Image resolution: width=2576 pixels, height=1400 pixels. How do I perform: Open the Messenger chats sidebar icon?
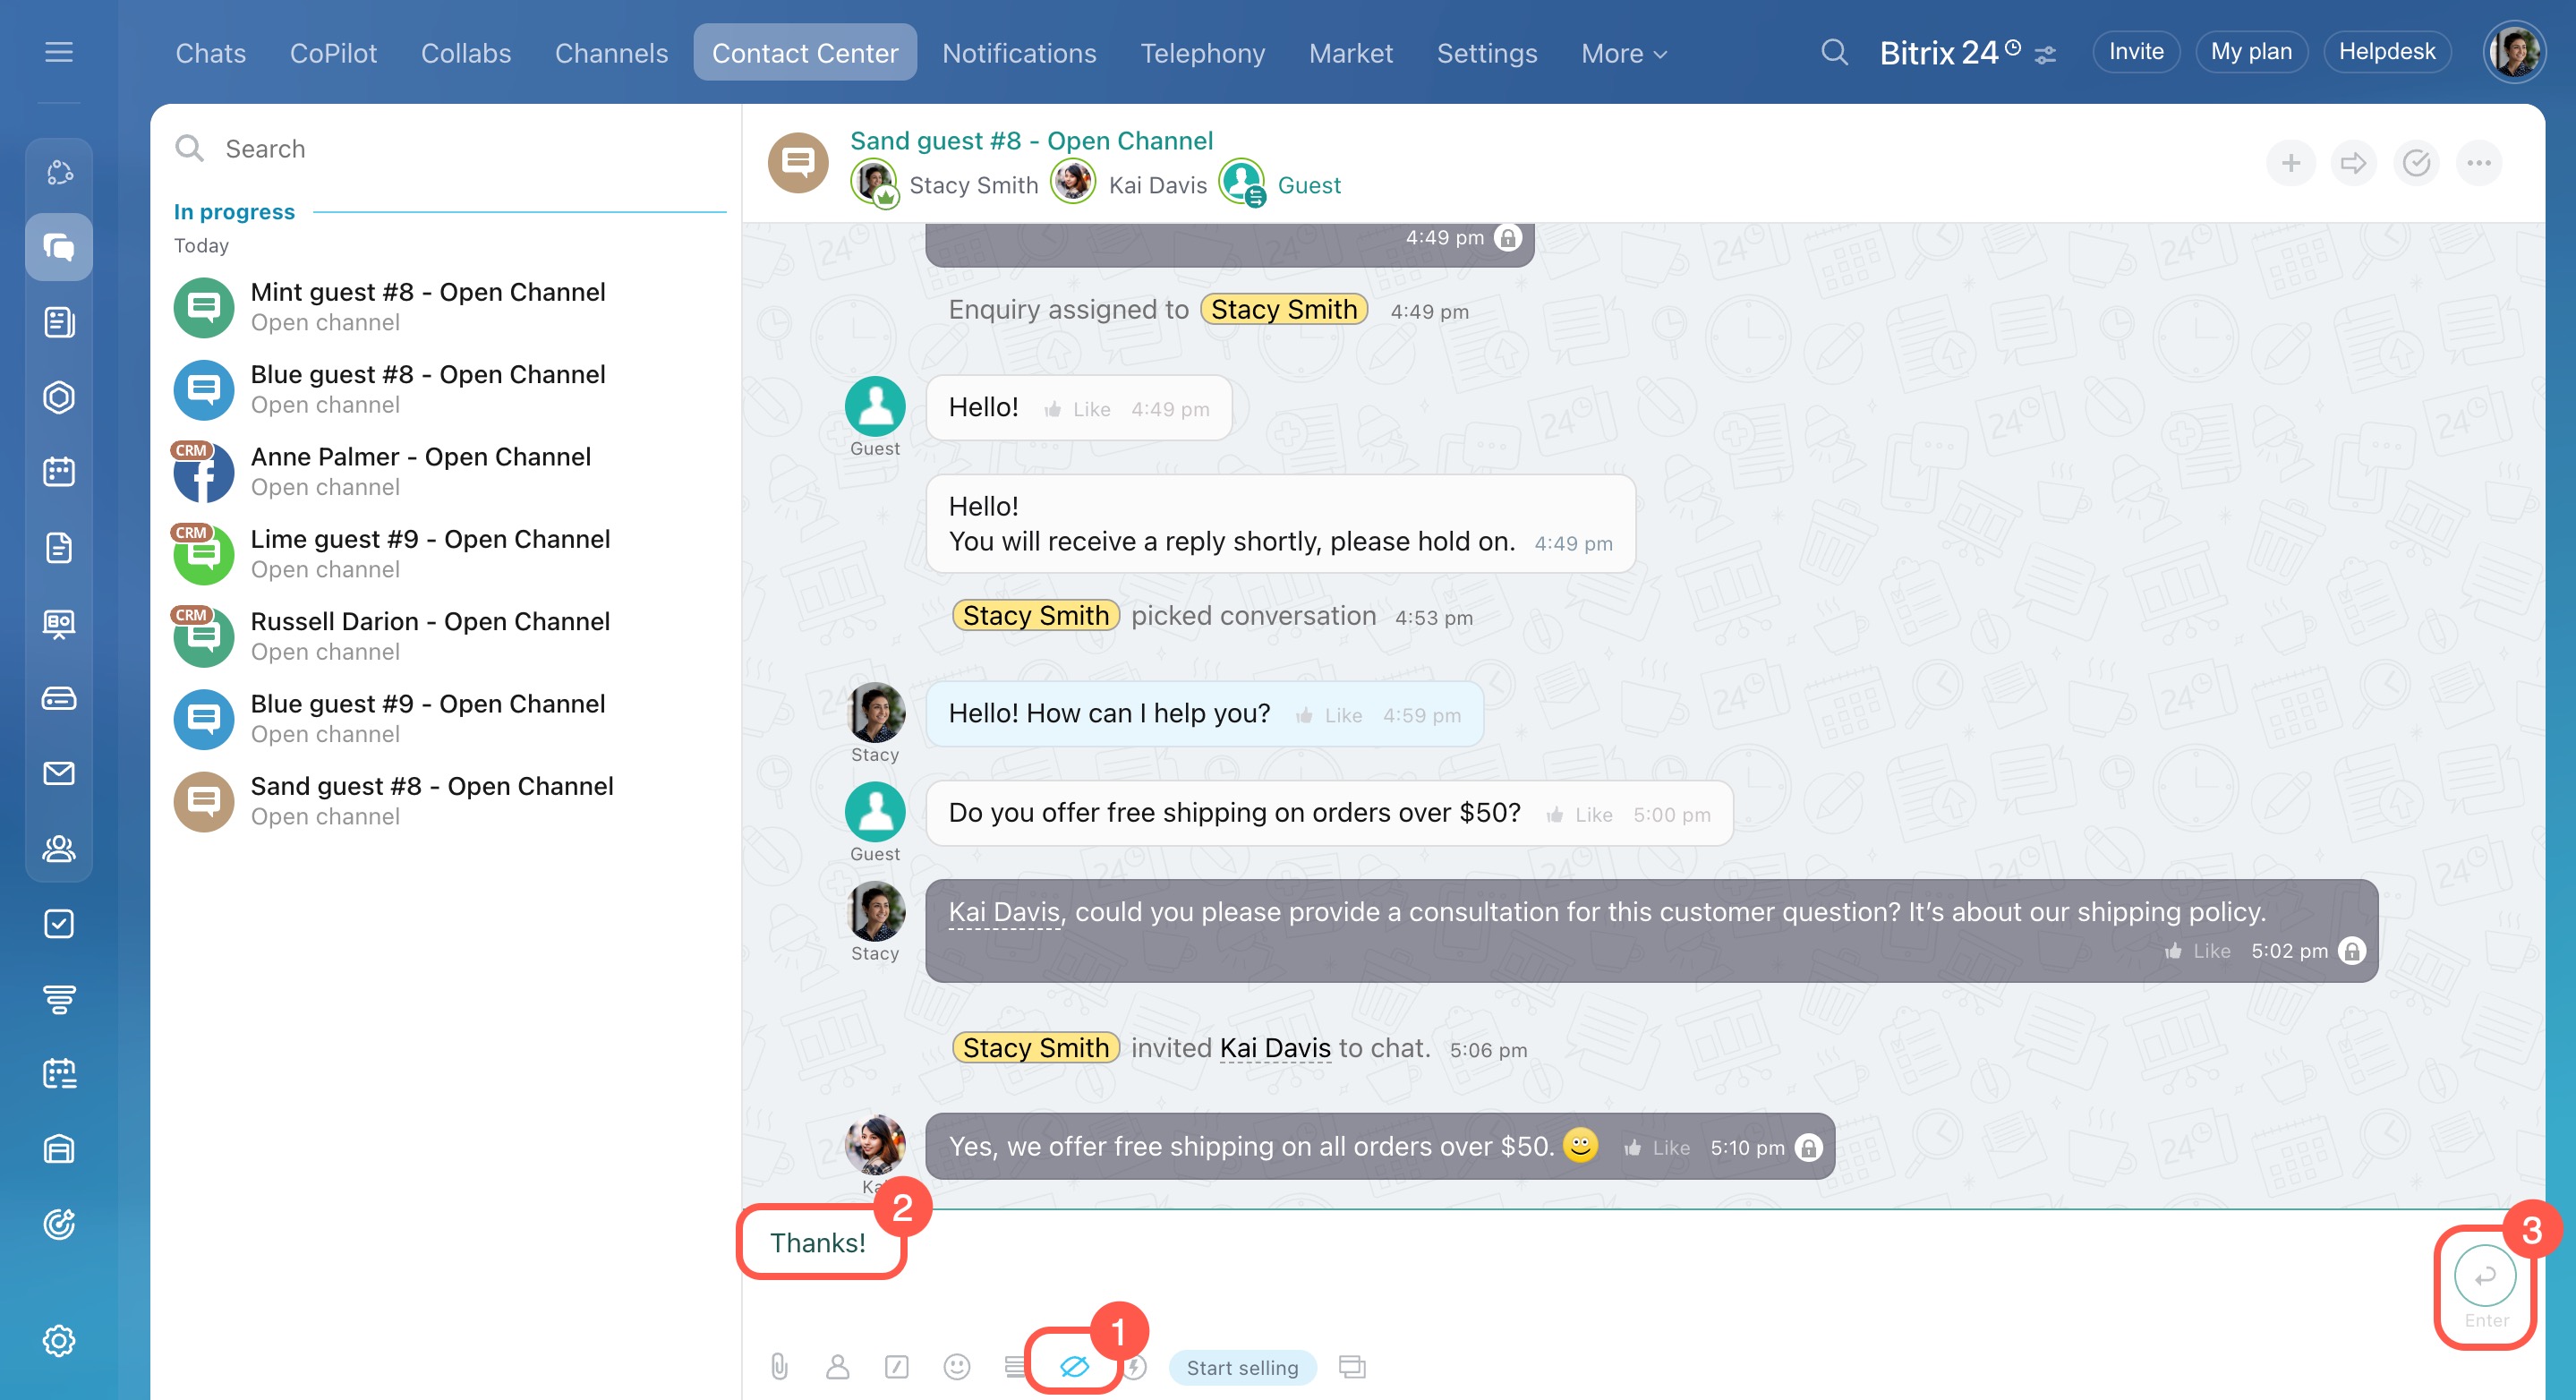(59, 247)
